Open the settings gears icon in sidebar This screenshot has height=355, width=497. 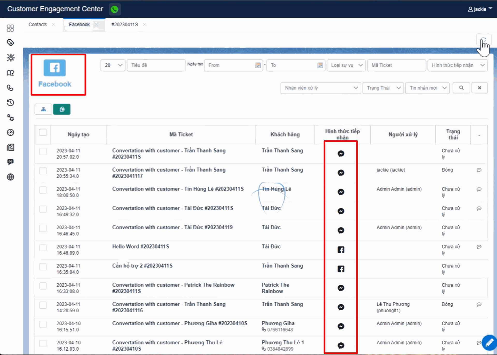[10, 118]
